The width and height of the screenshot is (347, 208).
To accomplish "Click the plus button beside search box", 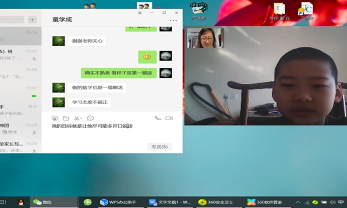I will (32, 20).
